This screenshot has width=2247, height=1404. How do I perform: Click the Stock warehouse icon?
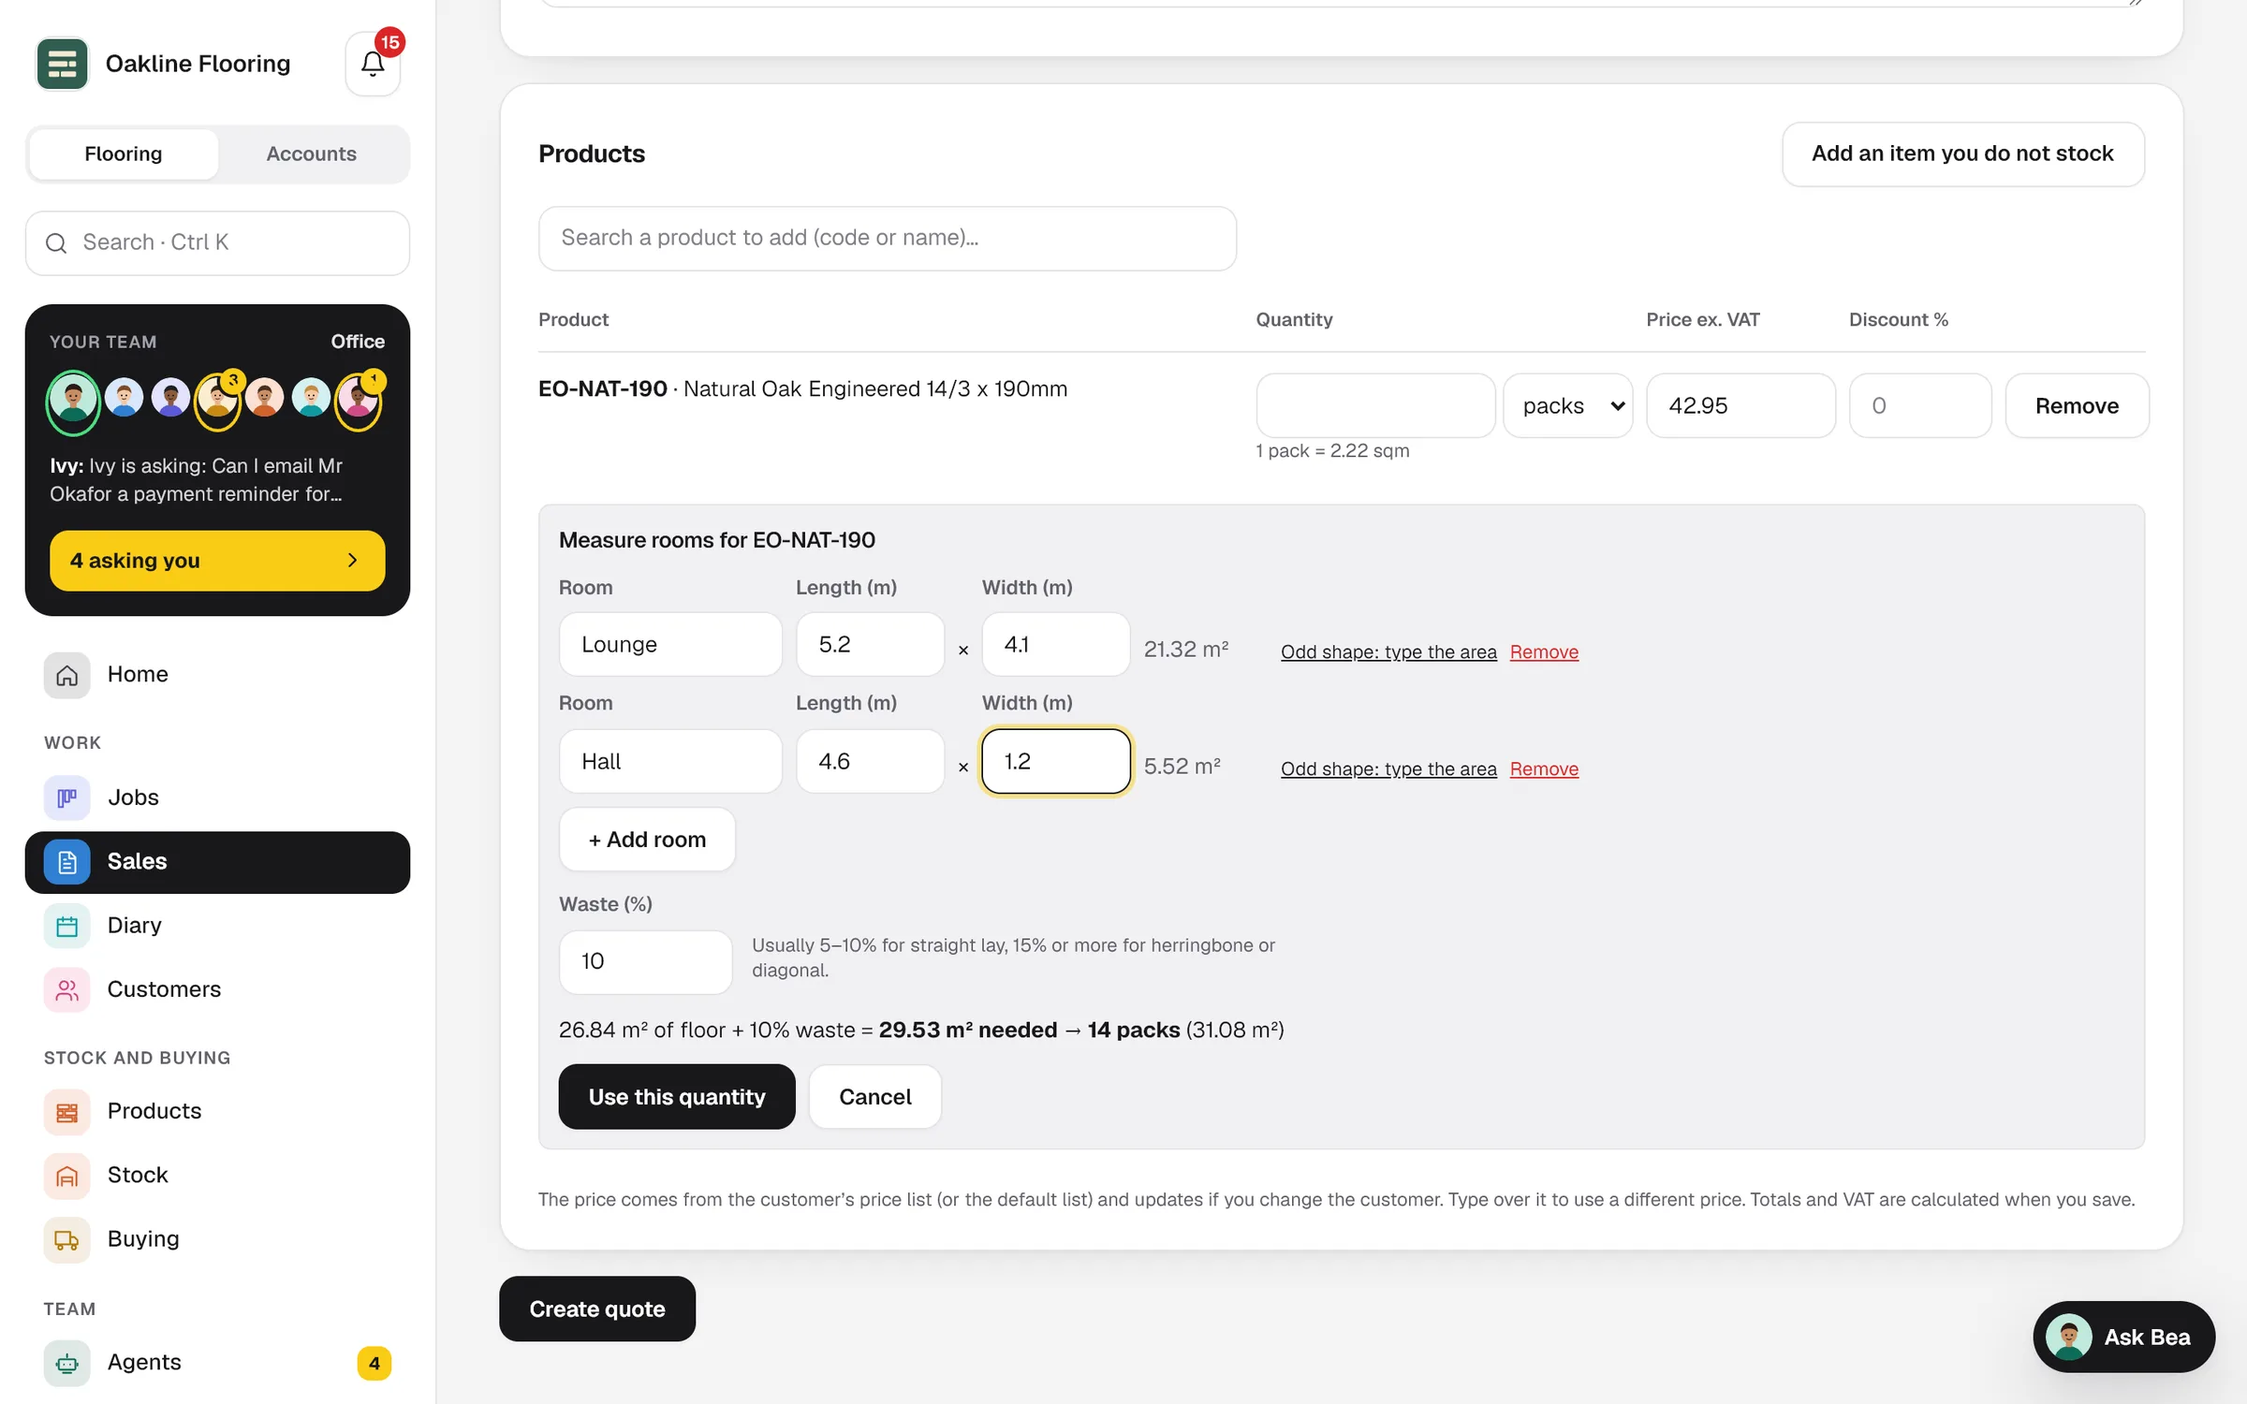coord(66,1176)
